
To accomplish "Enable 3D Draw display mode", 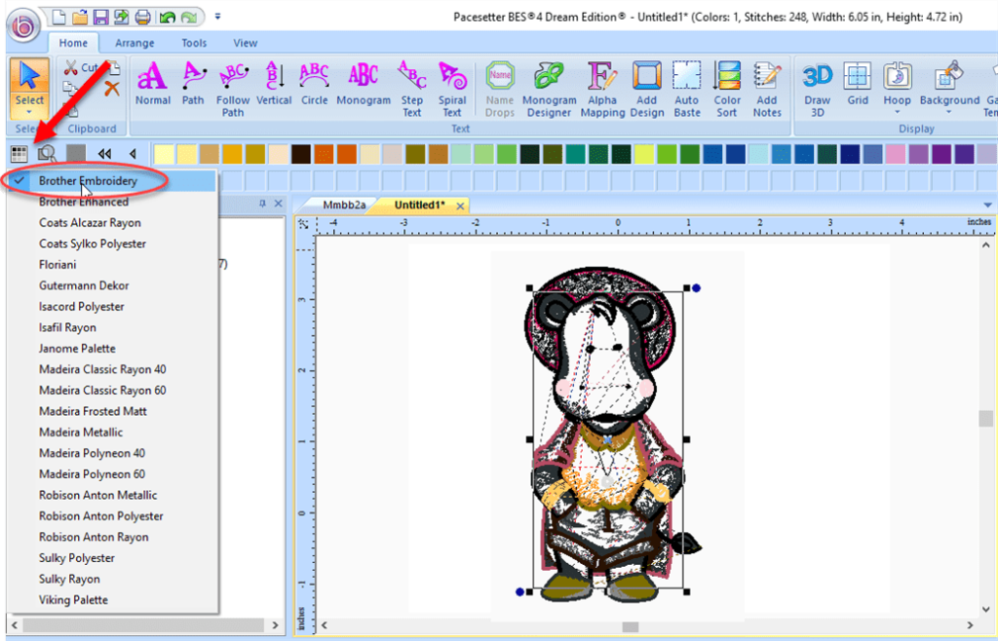I will click(x=817, y=88).
